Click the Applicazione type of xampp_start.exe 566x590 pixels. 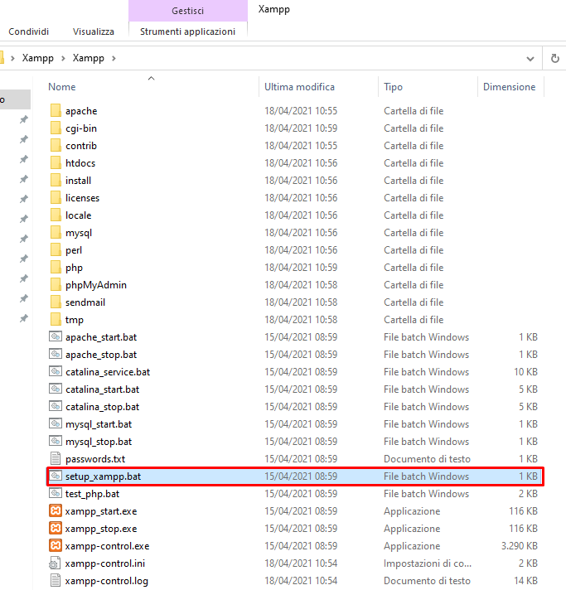click(x=412, y=511)
